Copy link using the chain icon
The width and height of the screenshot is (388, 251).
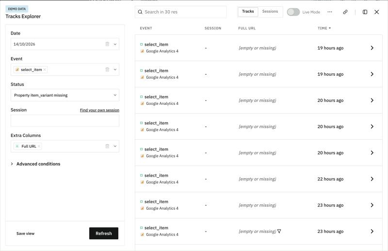pyautogui.click(x=345, y=12)
